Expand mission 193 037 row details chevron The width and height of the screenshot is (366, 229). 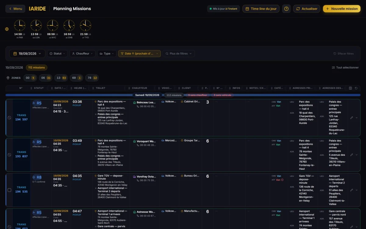357,155
